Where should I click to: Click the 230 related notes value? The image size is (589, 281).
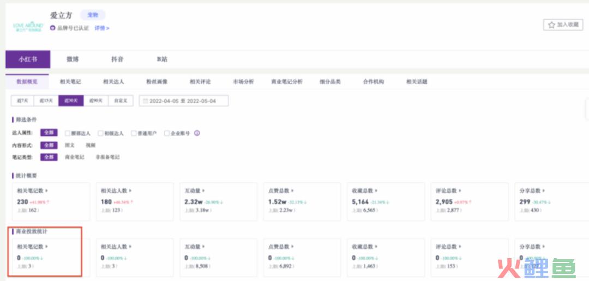point(22,202)
